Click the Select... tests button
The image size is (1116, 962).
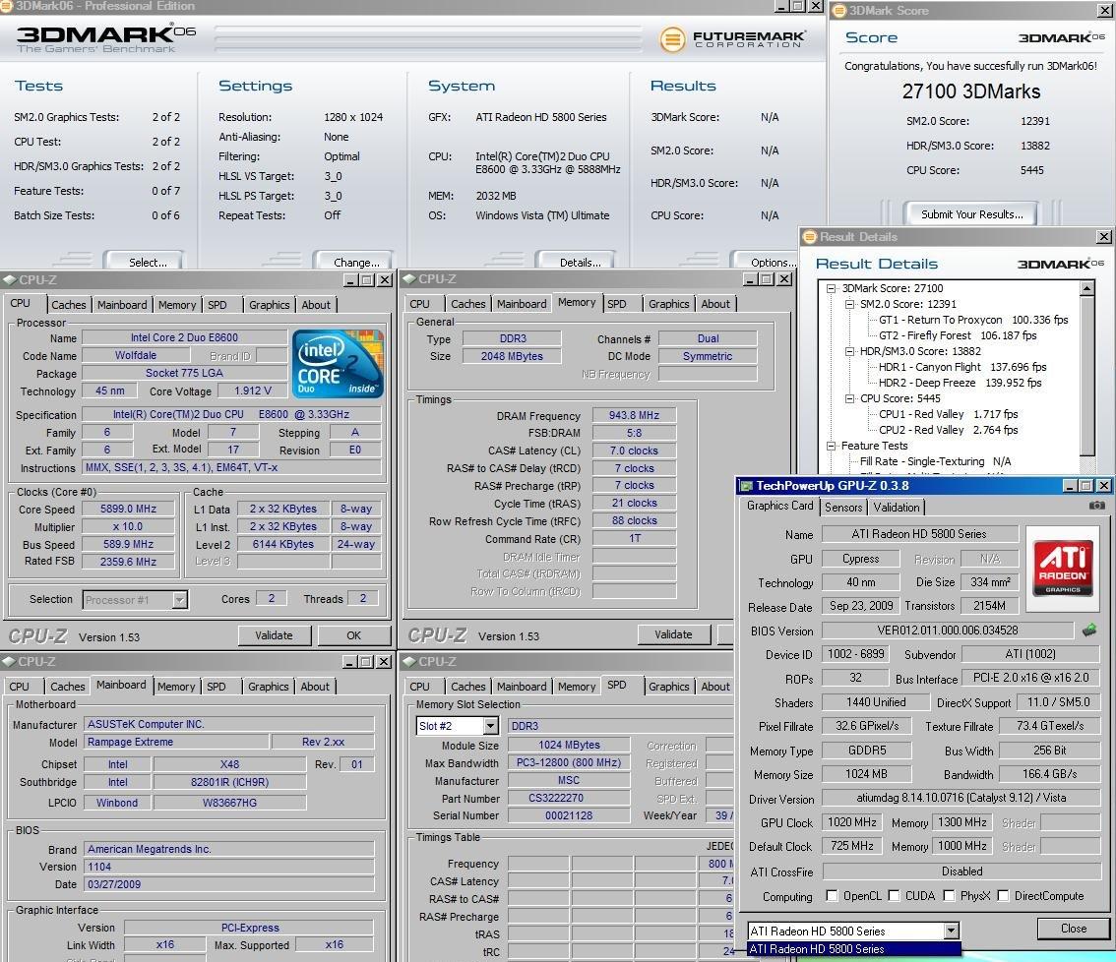[148, 261]
